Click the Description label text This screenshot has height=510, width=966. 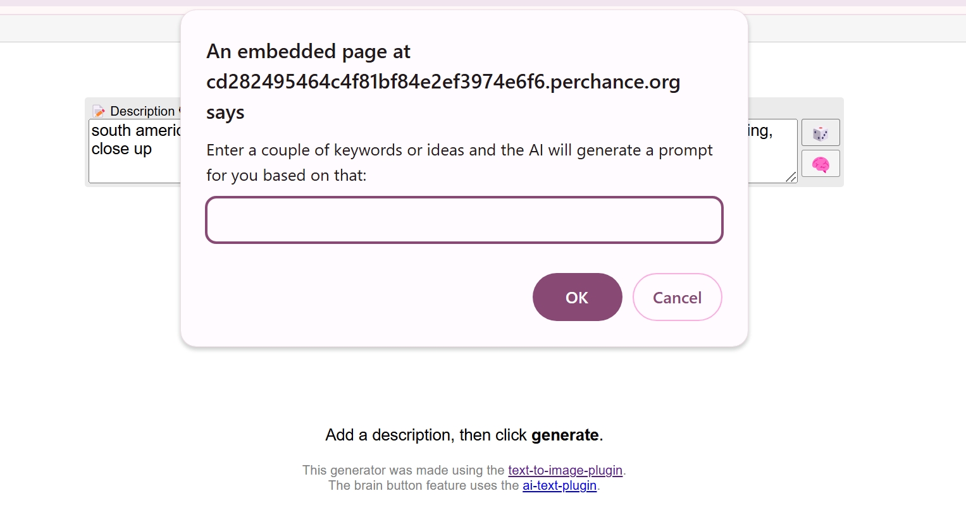click(142, 111)
